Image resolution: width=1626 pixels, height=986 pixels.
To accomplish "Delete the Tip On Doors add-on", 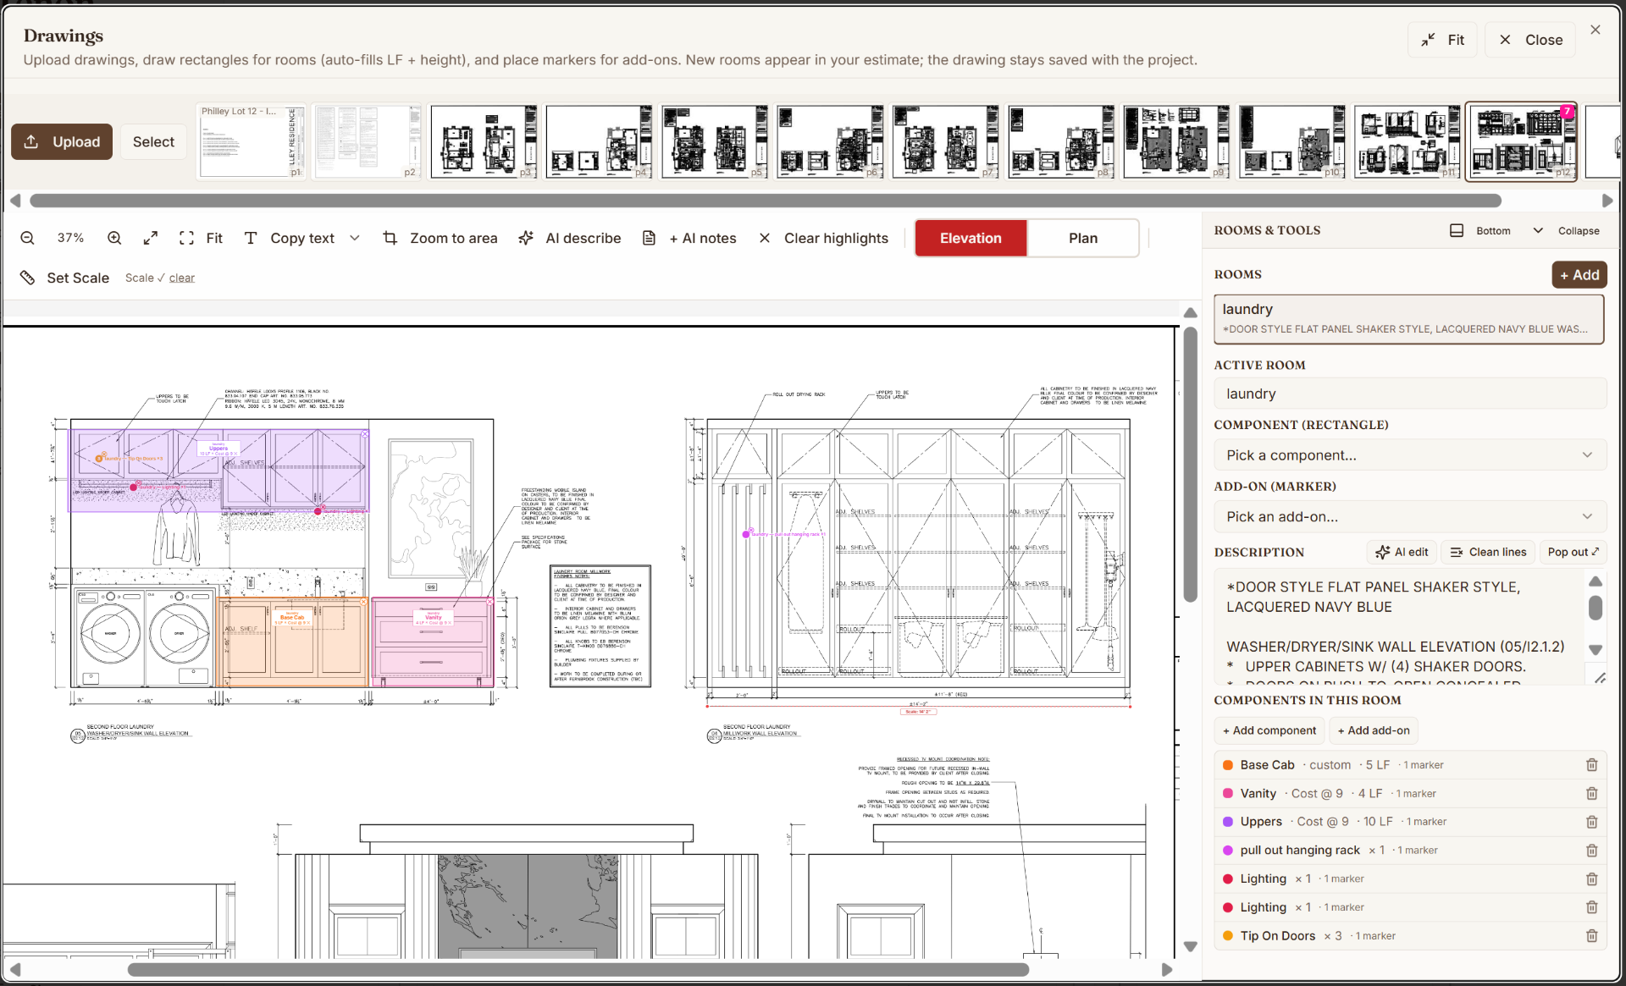I will pos(1591,936).
